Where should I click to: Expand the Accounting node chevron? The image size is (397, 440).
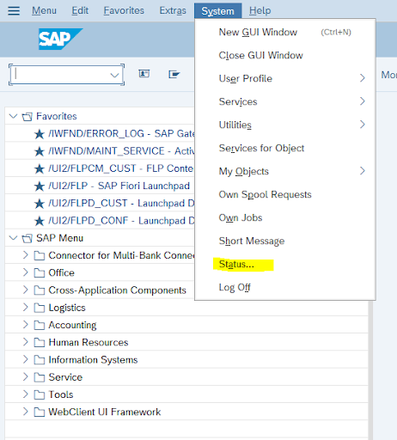(x=26, y=325)
